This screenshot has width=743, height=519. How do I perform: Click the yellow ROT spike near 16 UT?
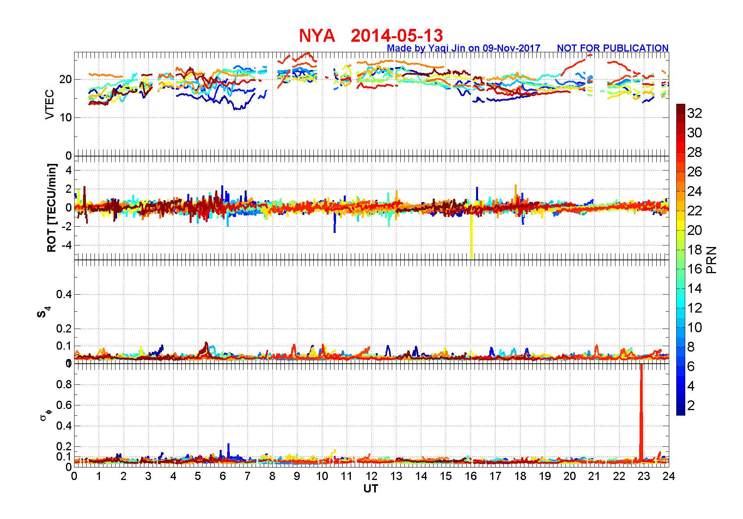[472, 236]
